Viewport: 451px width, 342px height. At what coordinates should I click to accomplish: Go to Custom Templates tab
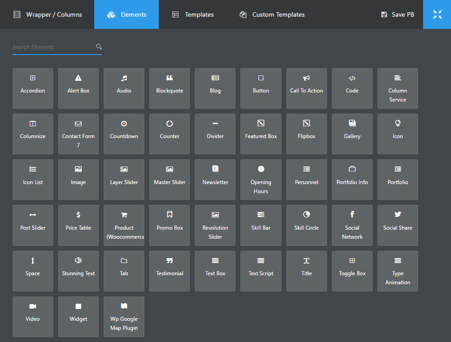click(x=272, y=14)
